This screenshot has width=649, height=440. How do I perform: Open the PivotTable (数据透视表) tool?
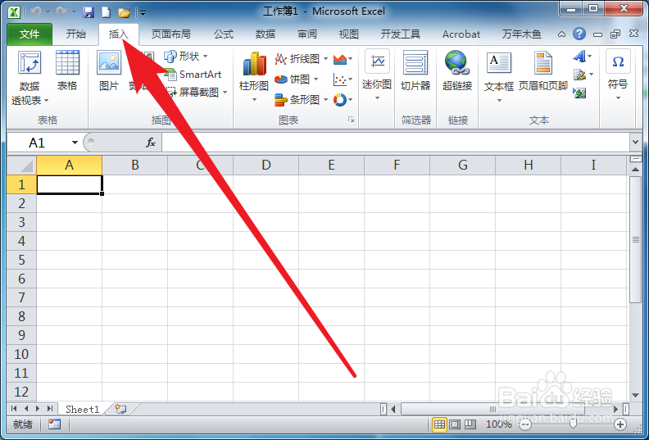29,77
